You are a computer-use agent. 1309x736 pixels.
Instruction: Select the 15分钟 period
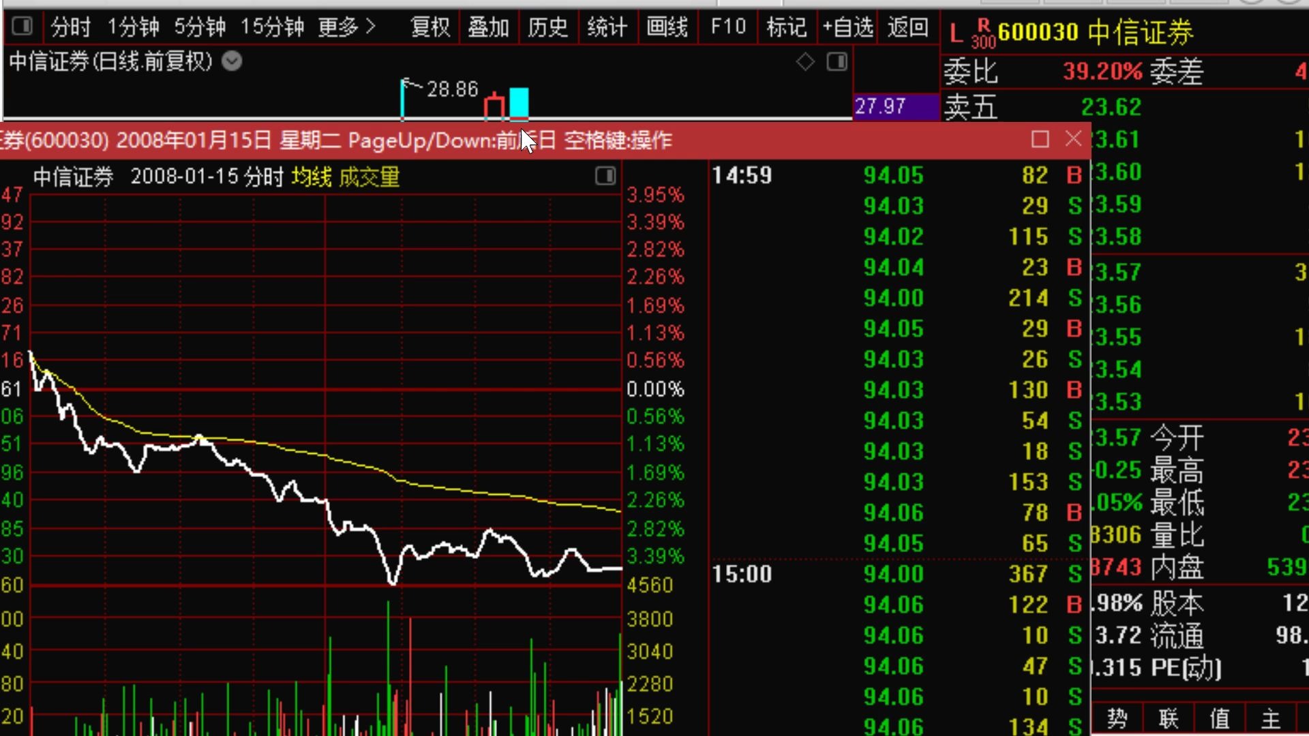(272, 27)
